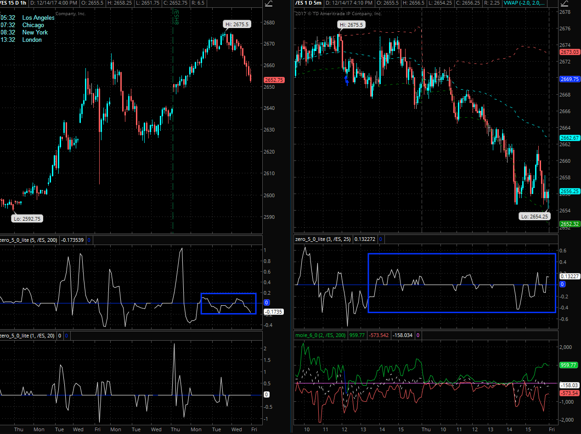
Task: Click the red 2652.75 last-price tag
Action: click(274, 80)
